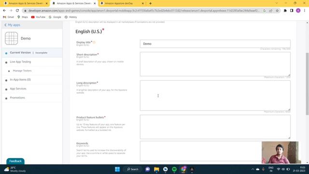This screenshot has height=174, width=309.
Task: Click the Demo app icon thumbnail
Action: 11,38
